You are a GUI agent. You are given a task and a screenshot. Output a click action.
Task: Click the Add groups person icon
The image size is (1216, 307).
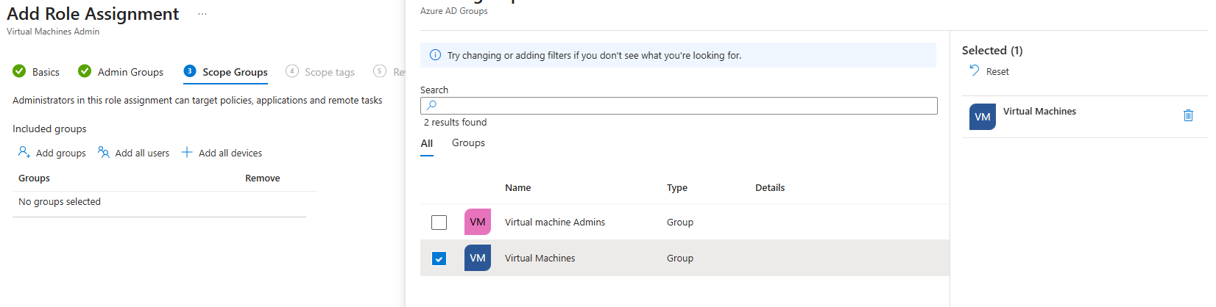tap(24, 152)
